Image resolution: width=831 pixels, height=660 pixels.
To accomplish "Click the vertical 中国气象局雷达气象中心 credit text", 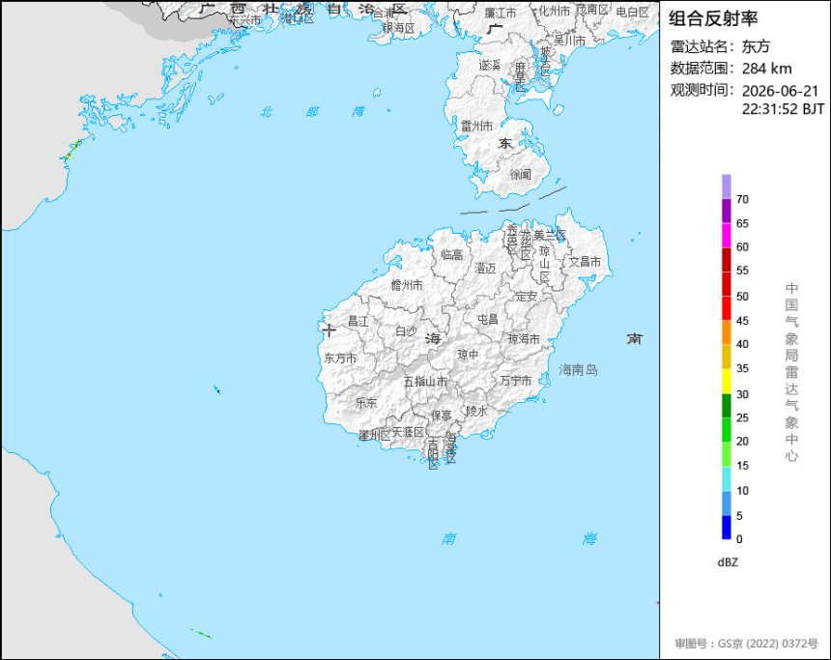I will pos(791,372).
